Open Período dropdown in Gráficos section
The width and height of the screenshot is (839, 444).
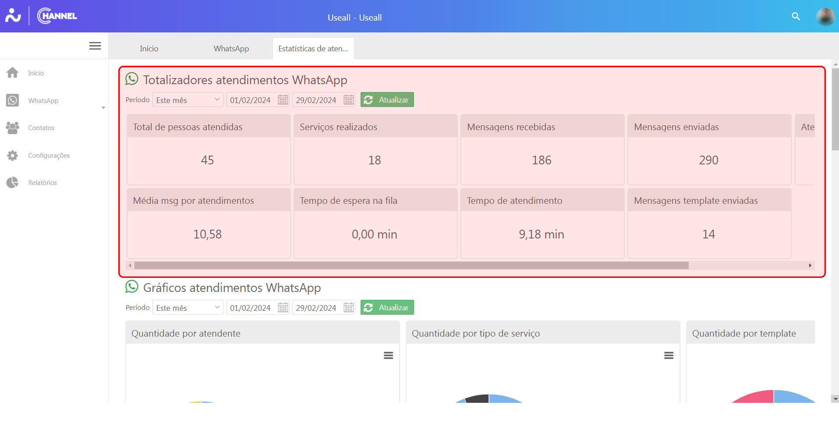click(188, 308)
